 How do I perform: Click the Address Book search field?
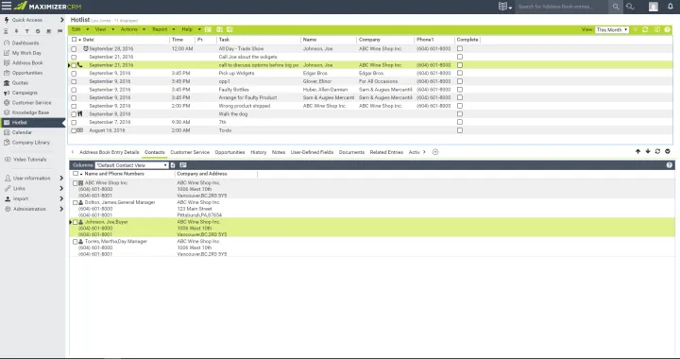(563, 7)
